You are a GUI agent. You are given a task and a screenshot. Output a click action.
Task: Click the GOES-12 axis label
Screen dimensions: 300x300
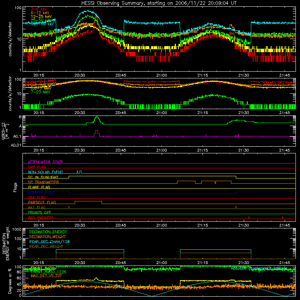(6, 131)
